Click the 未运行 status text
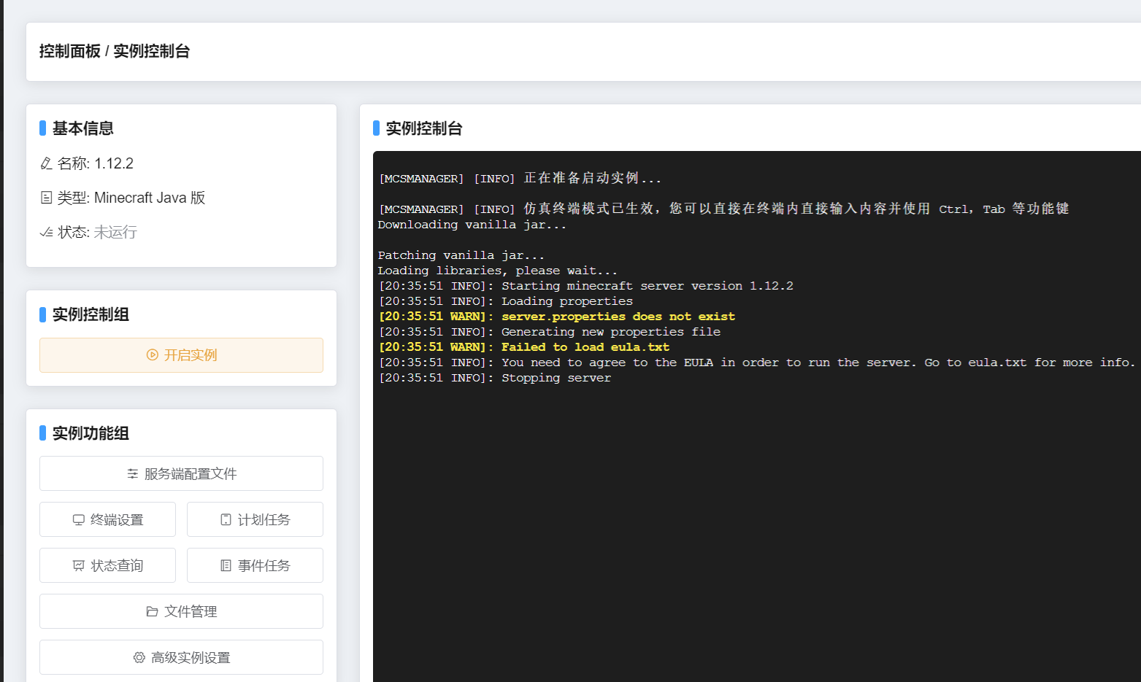Screen dimensions: 1141x682 point(115,232)
